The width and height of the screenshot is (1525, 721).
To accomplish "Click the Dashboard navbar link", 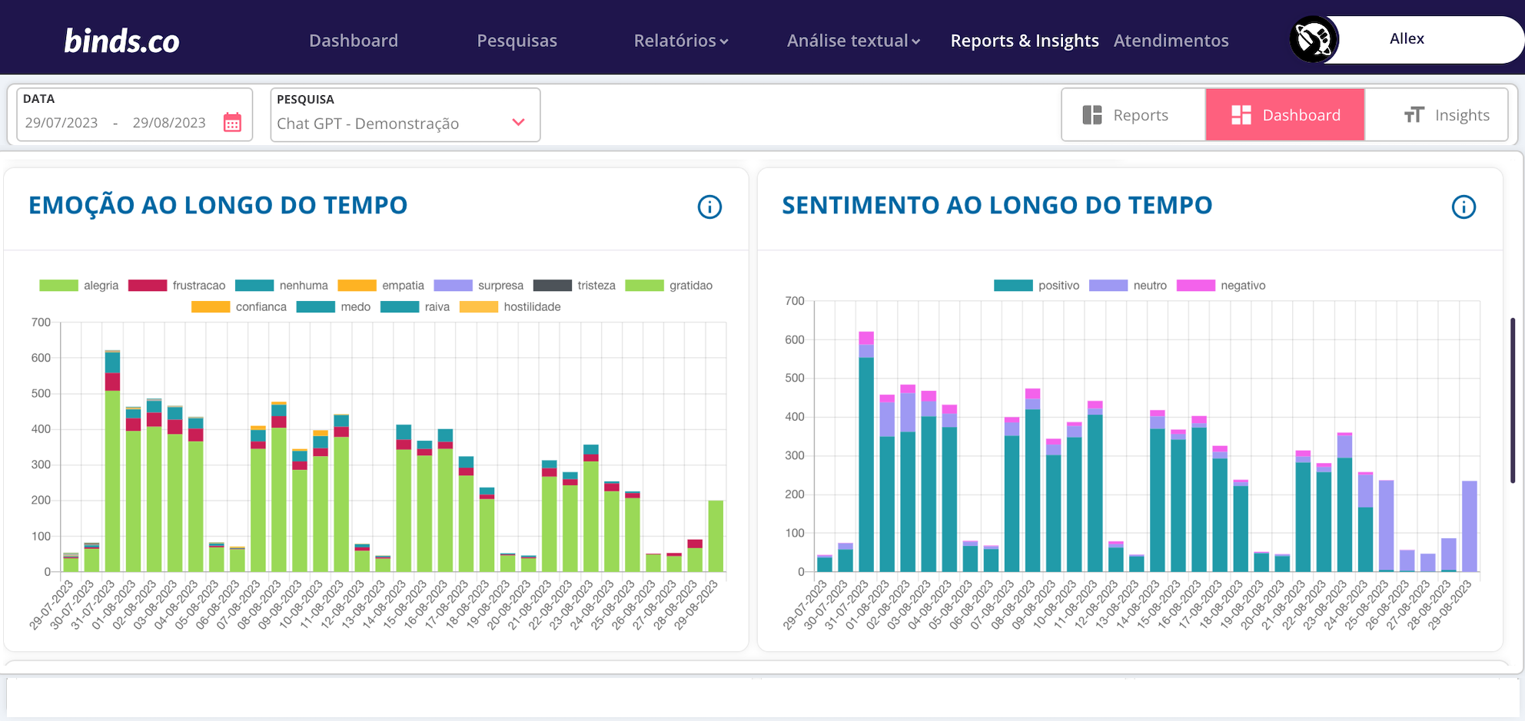I will tap(354, 41).
